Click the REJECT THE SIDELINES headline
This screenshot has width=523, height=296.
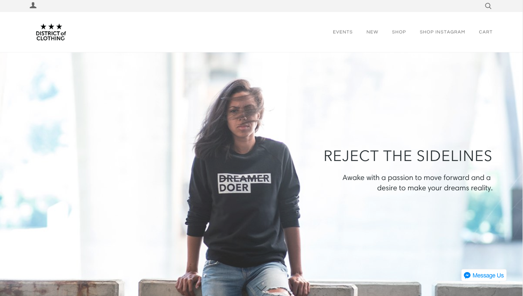[x=408, y=156]
